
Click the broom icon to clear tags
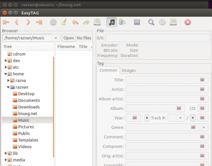(x=64, y=22)
